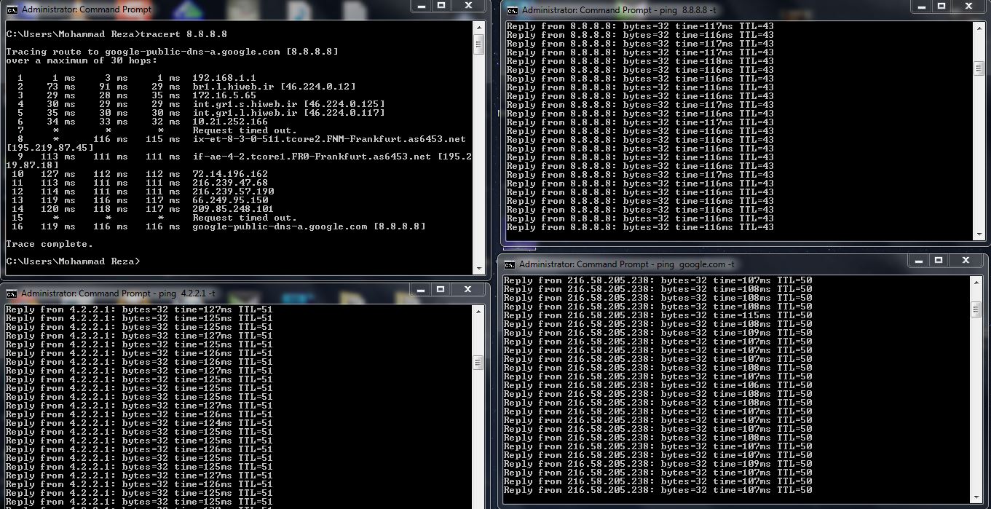Maximize the ping 8.8.8.8 window
The image size is (991, 509).
click(x=941, y=5)
